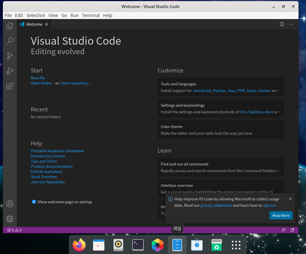Open the Help menu
The image size is (306, 254).
point(108,15)
